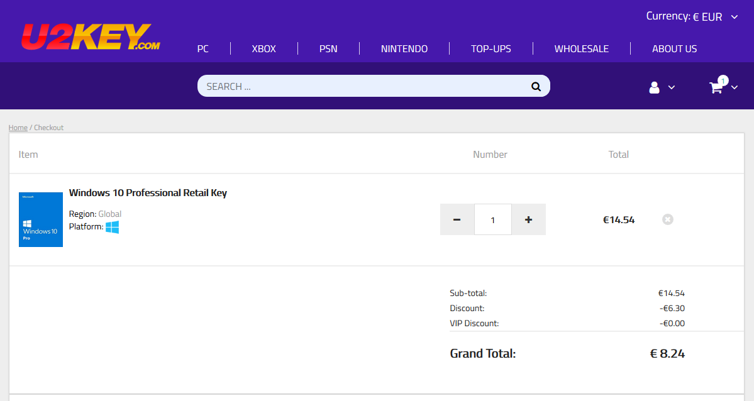This screenshot has height=401, width=754.
Task: Open the NINTENDO menu
Action: pyautogui.click(x=404, y=48)
